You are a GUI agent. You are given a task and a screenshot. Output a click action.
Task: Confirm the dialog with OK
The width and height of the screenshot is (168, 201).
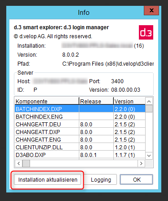[137, 179]
